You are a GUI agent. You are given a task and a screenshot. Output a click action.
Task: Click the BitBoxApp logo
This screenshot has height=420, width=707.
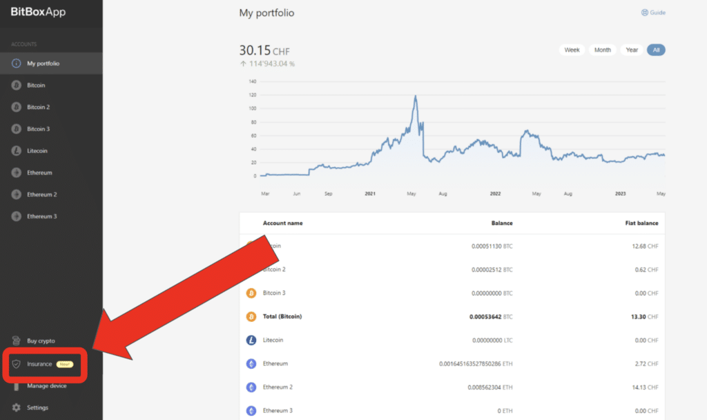tap(38, 12)
